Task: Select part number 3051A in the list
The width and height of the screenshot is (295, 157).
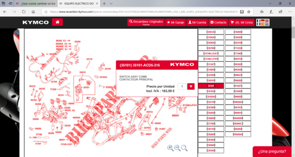Action: pos(210,32)
